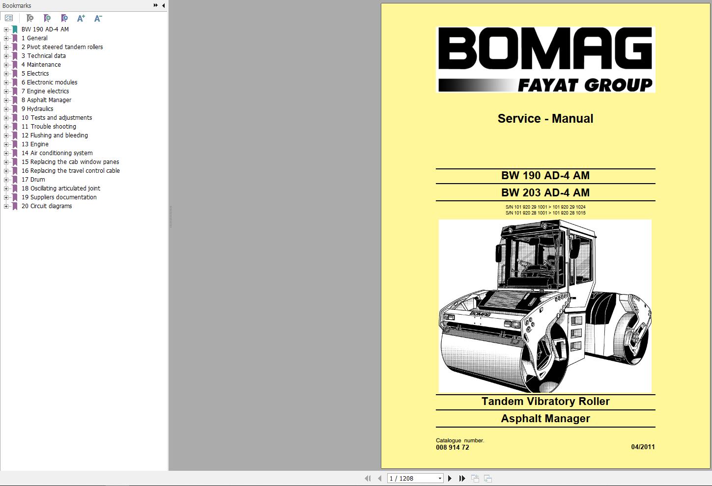Click the BW 203 AD-4 AM heading
Viewport: 712px width, 486px height.
point(545,192)
